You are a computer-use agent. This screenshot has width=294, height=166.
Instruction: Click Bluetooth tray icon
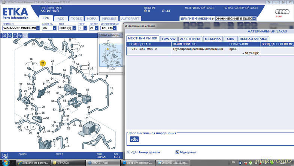tap(240, 163)
